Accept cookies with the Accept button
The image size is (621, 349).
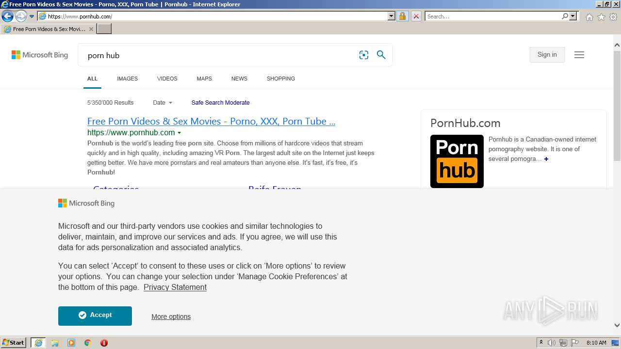[x=95, y=316]
